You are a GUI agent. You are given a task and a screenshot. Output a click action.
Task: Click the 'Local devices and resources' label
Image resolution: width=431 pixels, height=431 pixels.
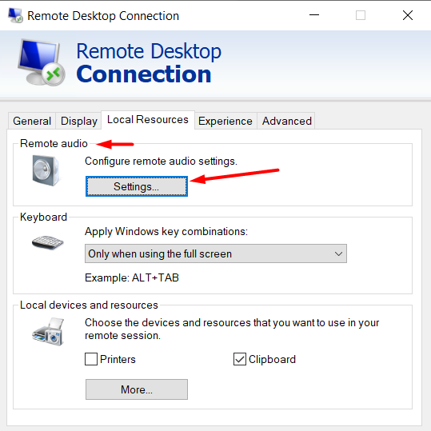[x=89, y=305]
